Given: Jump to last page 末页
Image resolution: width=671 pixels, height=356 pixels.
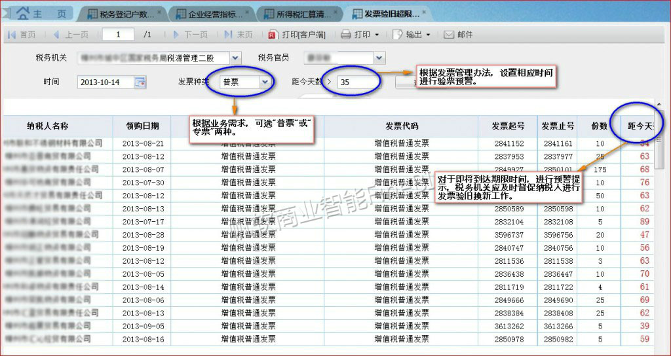Looking at the screenshot, I should click(239, 35).
